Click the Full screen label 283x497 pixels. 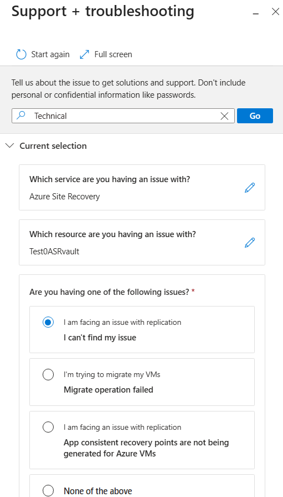click(113, 54)
